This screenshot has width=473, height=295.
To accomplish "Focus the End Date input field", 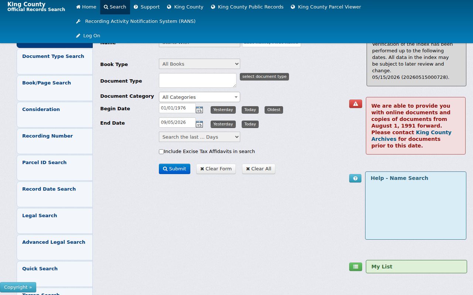I will pos(177,122).
